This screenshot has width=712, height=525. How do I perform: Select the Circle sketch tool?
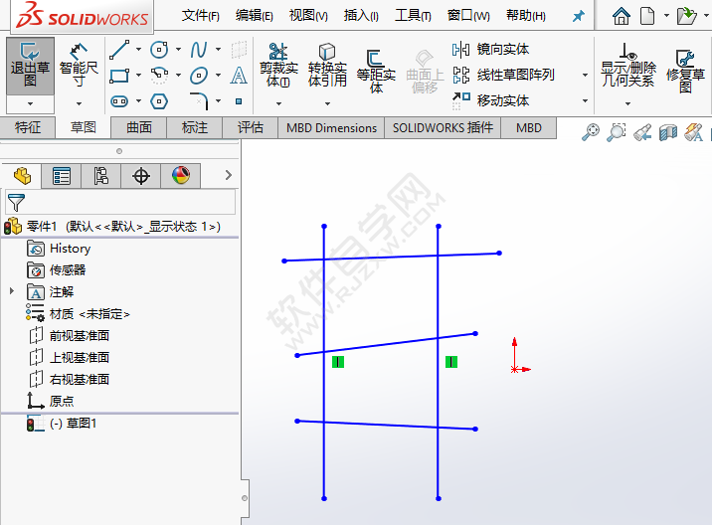pyautogui.click(x=159, y=50)
